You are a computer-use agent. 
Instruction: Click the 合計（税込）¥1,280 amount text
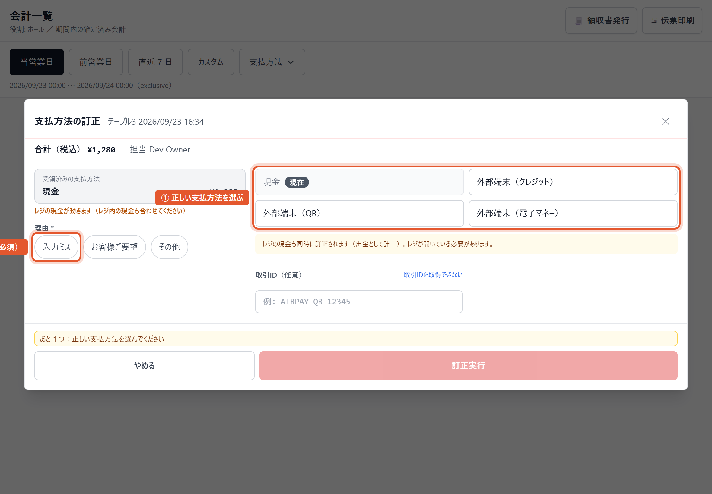tap(75, 150)
